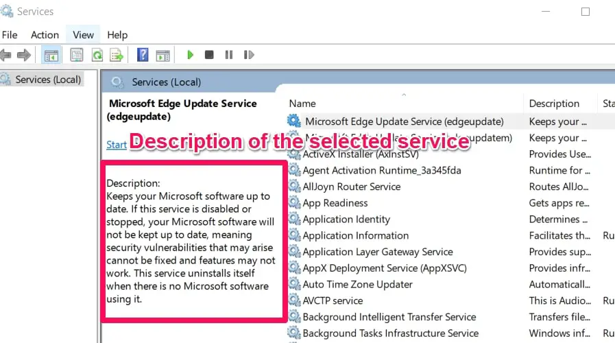
Task: Select Background Tasks Infrastructure Service
Action: tap(390, 333)
